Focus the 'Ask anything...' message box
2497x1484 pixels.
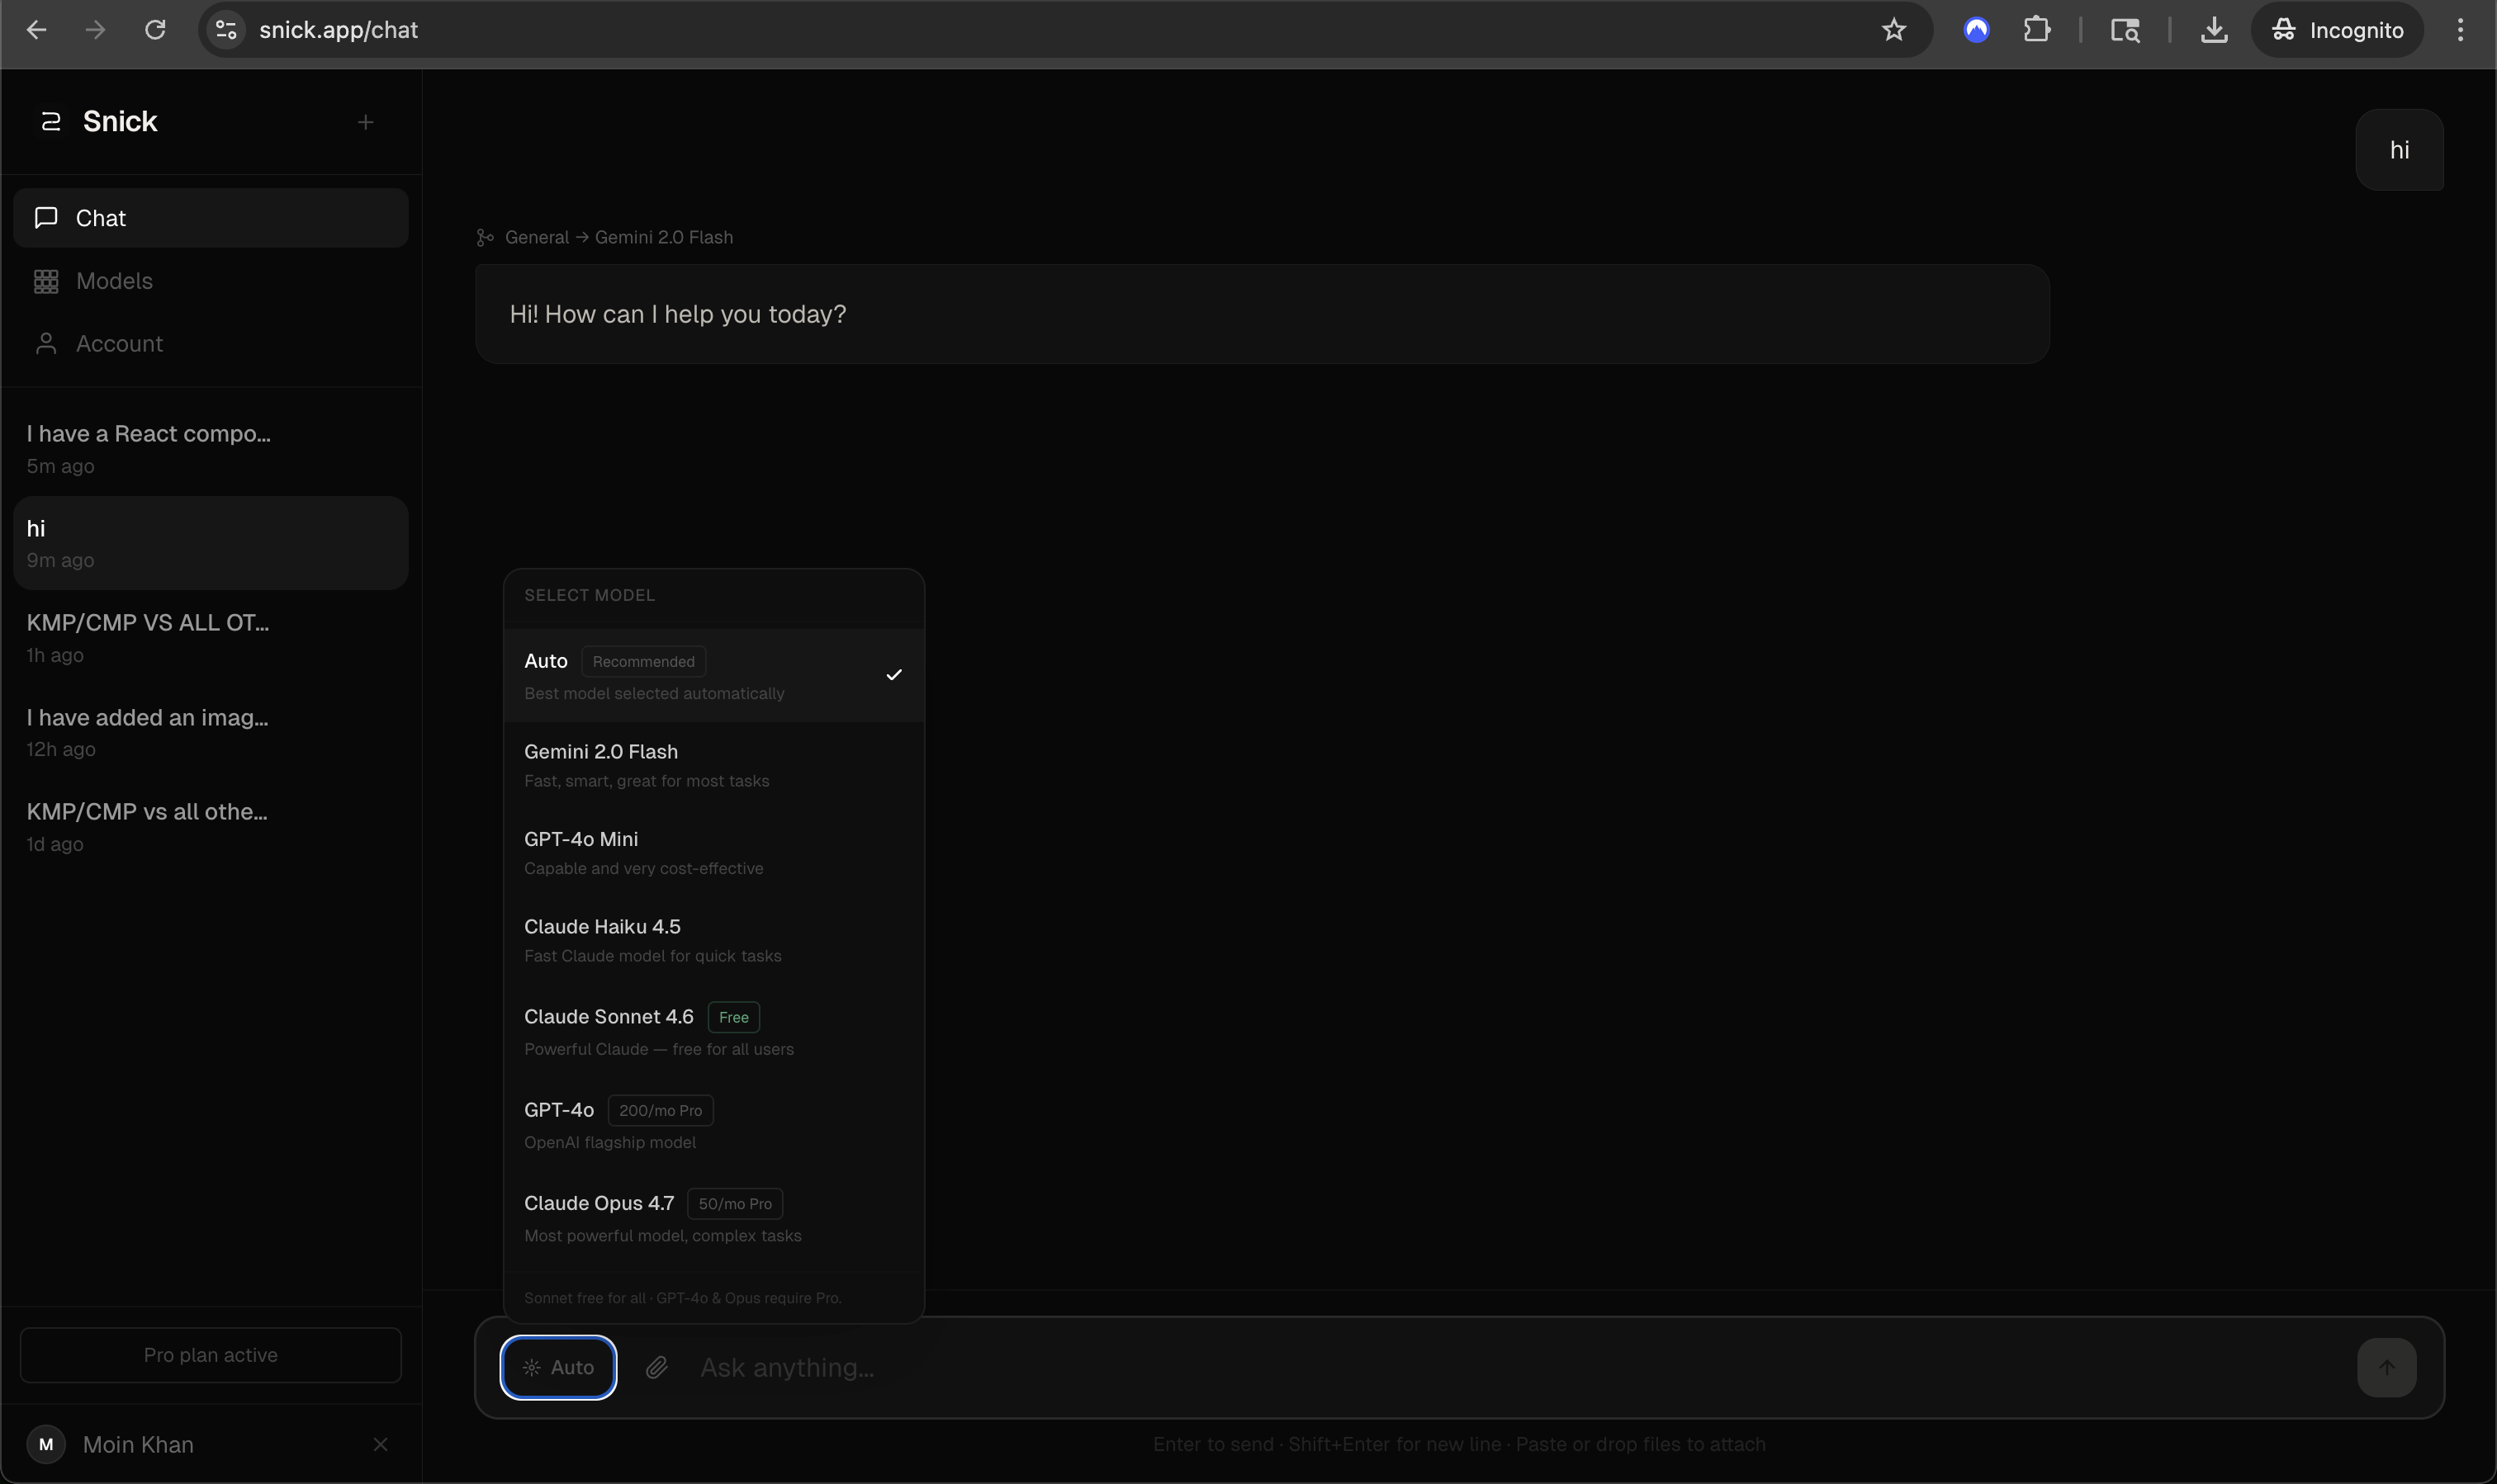[1515, 1367]
